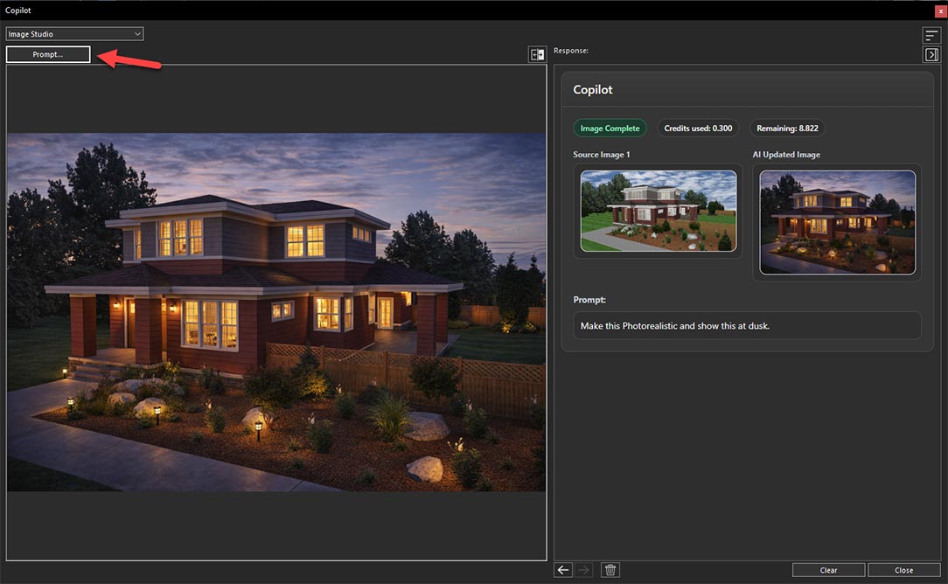
Task: Click the Source Image 1 label
Action: [x=602, y=155]
